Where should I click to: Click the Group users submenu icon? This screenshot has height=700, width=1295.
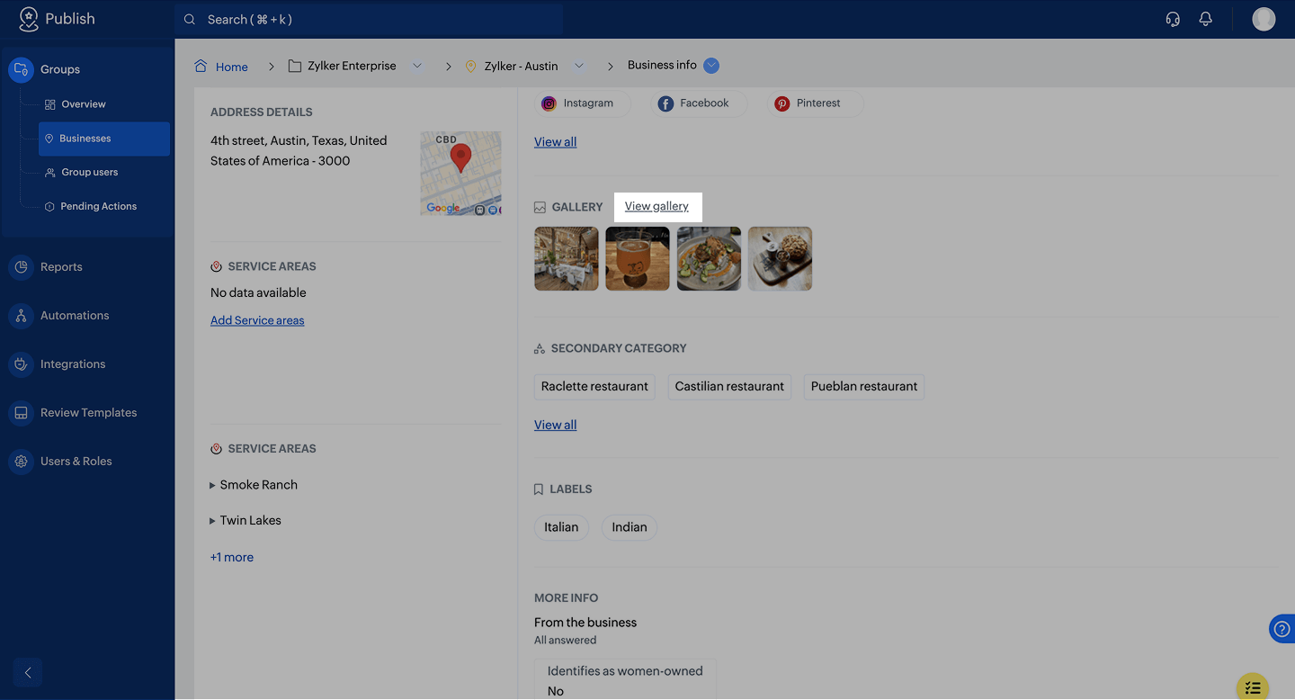50,173
